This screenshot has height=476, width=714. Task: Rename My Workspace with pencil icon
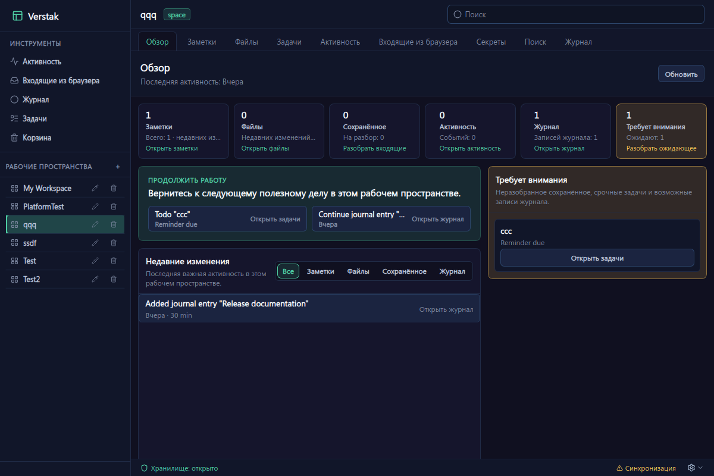click(x=95, y=188)
